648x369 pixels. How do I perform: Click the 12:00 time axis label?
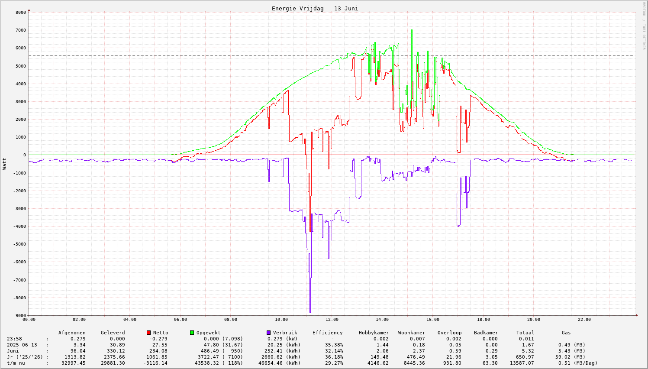point(332,320)
